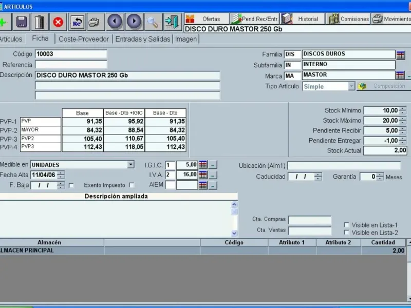Open I.G.I.C. lookup table icon
The image size is (411, 308).
click(203, 165)
